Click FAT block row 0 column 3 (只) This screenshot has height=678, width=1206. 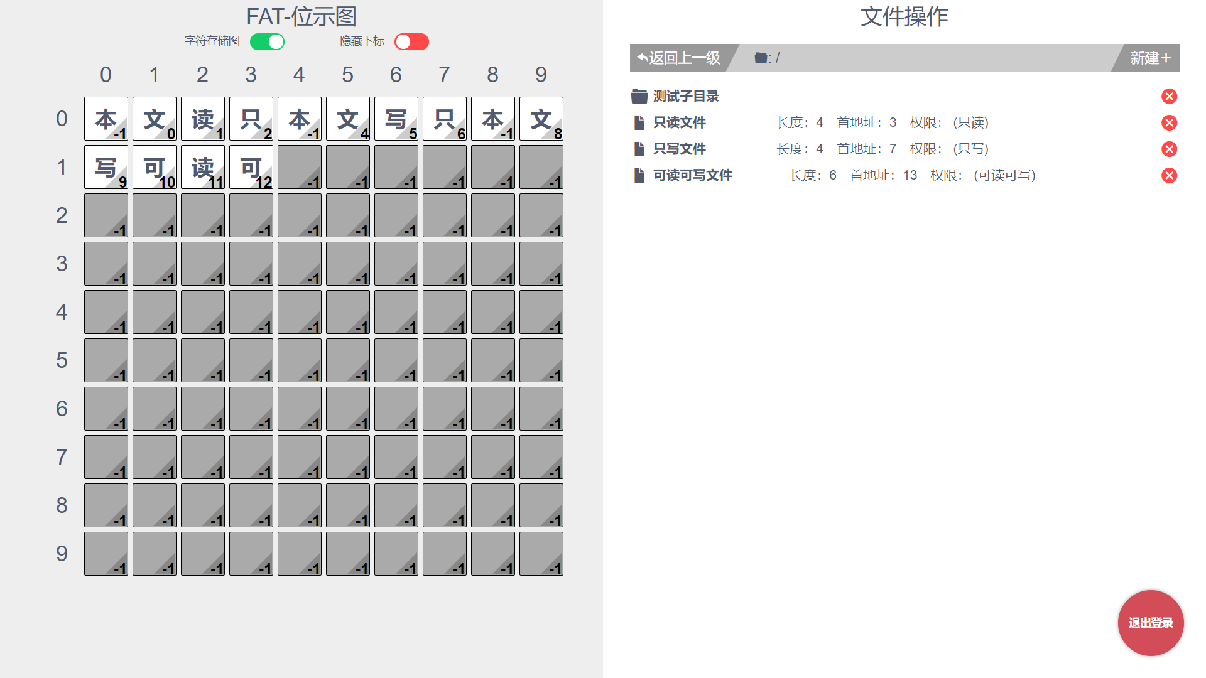tap(251, 119)
